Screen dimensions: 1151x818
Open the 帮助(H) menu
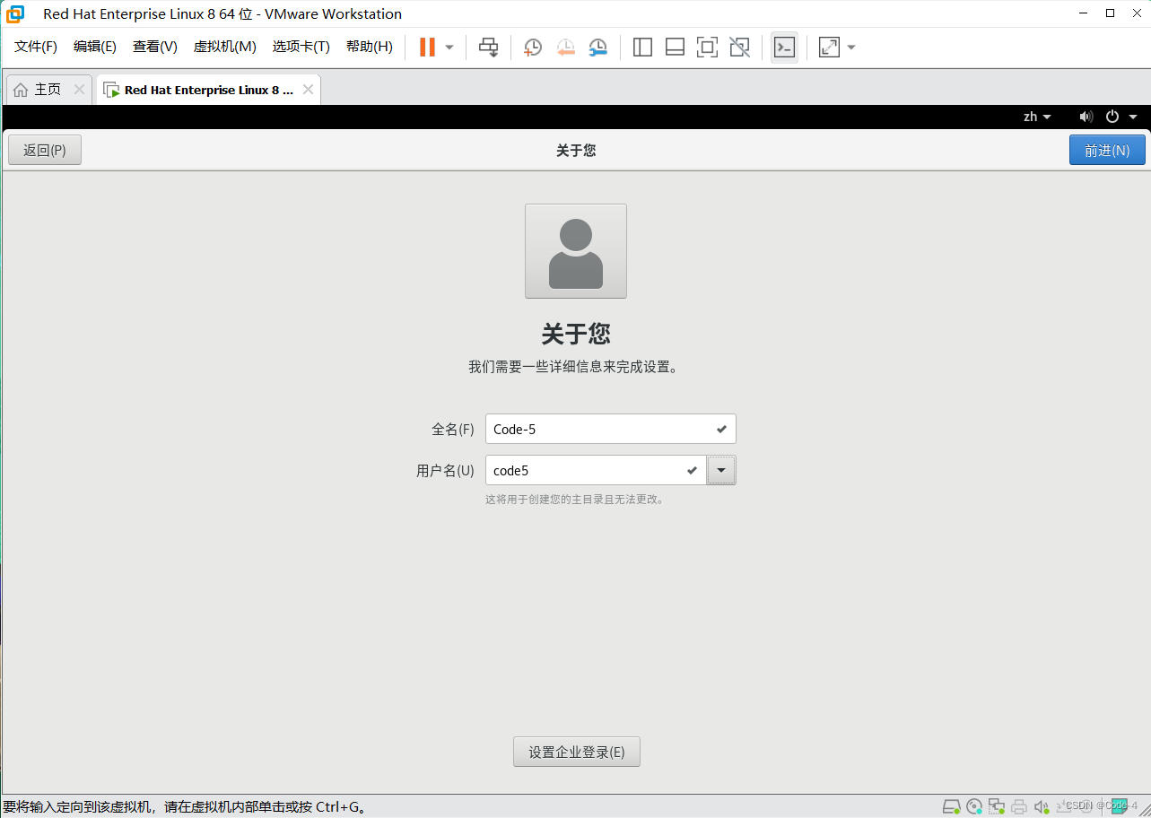[370, 47]
